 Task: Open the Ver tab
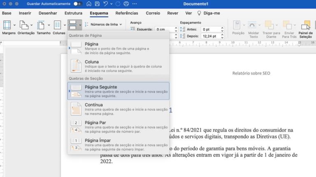(188, 13)
